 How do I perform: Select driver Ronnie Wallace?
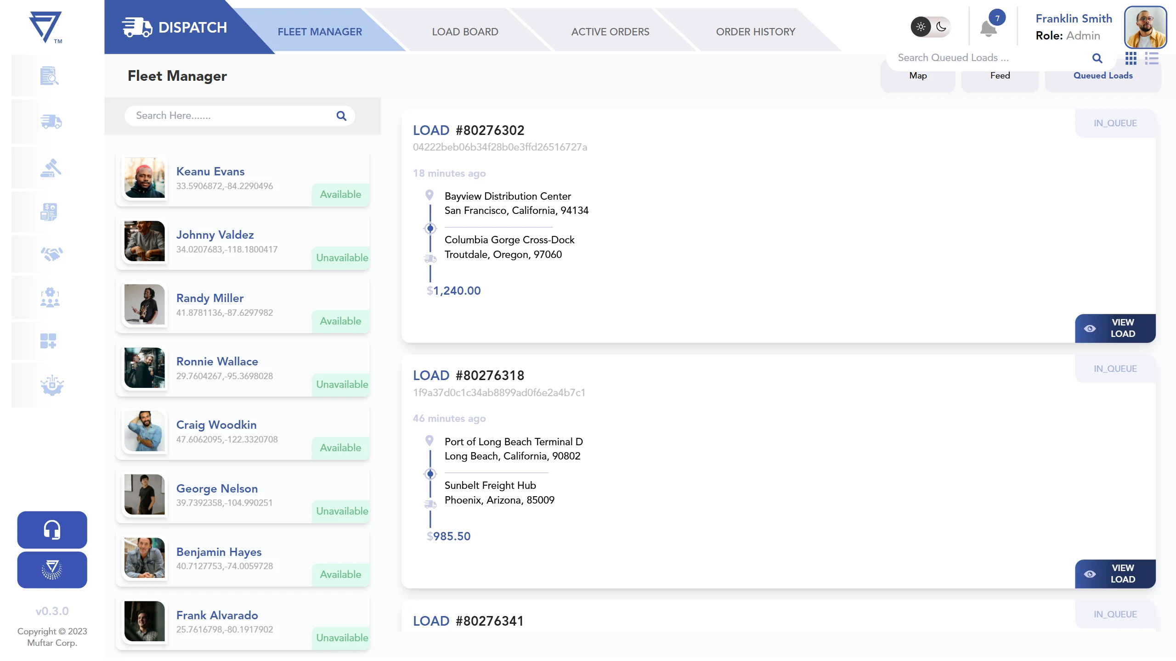(x=243, y=369)
